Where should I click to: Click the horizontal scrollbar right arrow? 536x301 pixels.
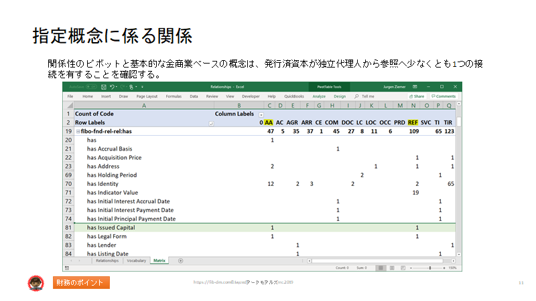click(x=454, y=261)
